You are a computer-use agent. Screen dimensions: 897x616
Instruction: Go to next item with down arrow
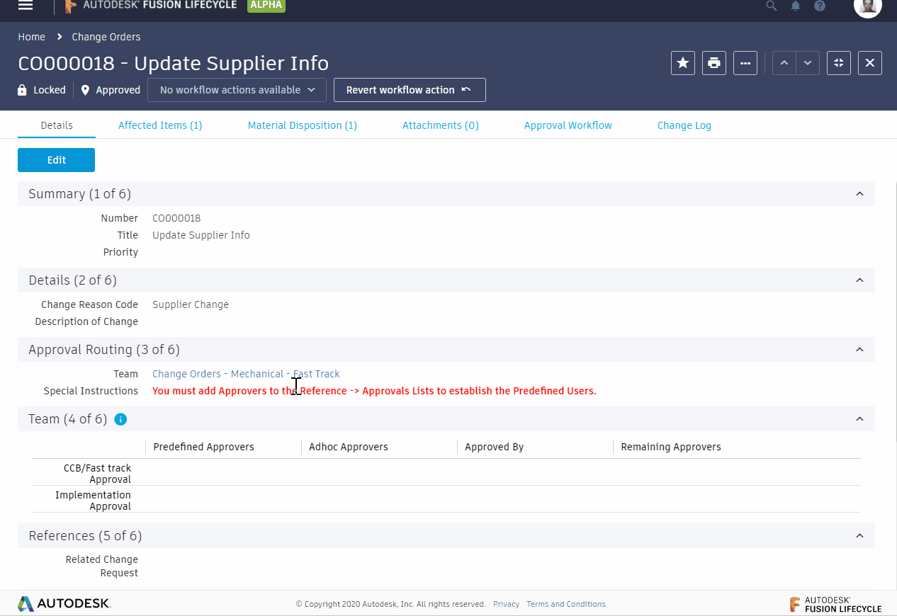(808, 63)
